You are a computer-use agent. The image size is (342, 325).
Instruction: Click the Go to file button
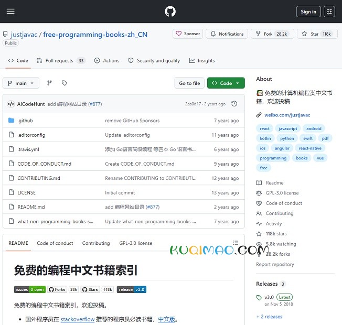click(x=189, y=83)
